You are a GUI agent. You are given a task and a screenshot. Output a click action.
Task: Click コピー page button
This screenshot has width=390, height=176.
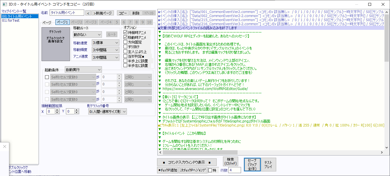[x=123, y=13]
